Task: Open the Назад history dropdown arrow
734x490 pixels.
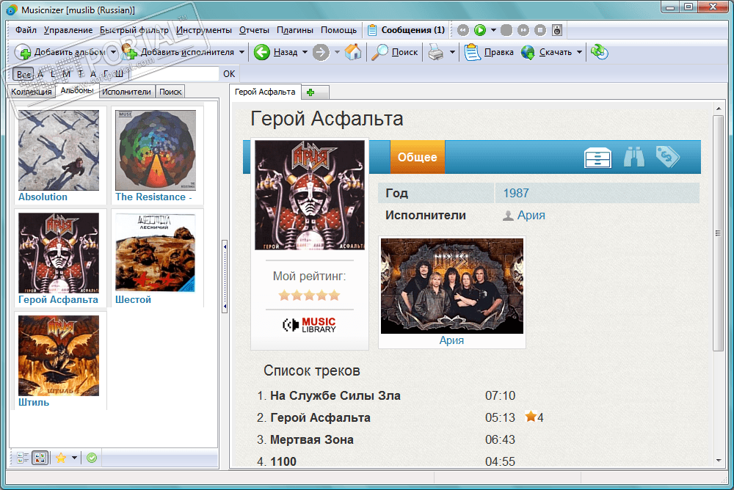Action: click(x=305, y=52)
